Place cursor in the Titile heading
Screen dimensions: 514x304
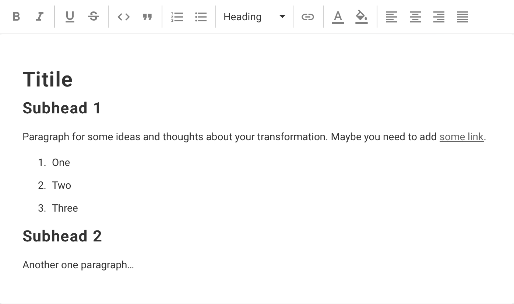(47, 79)
